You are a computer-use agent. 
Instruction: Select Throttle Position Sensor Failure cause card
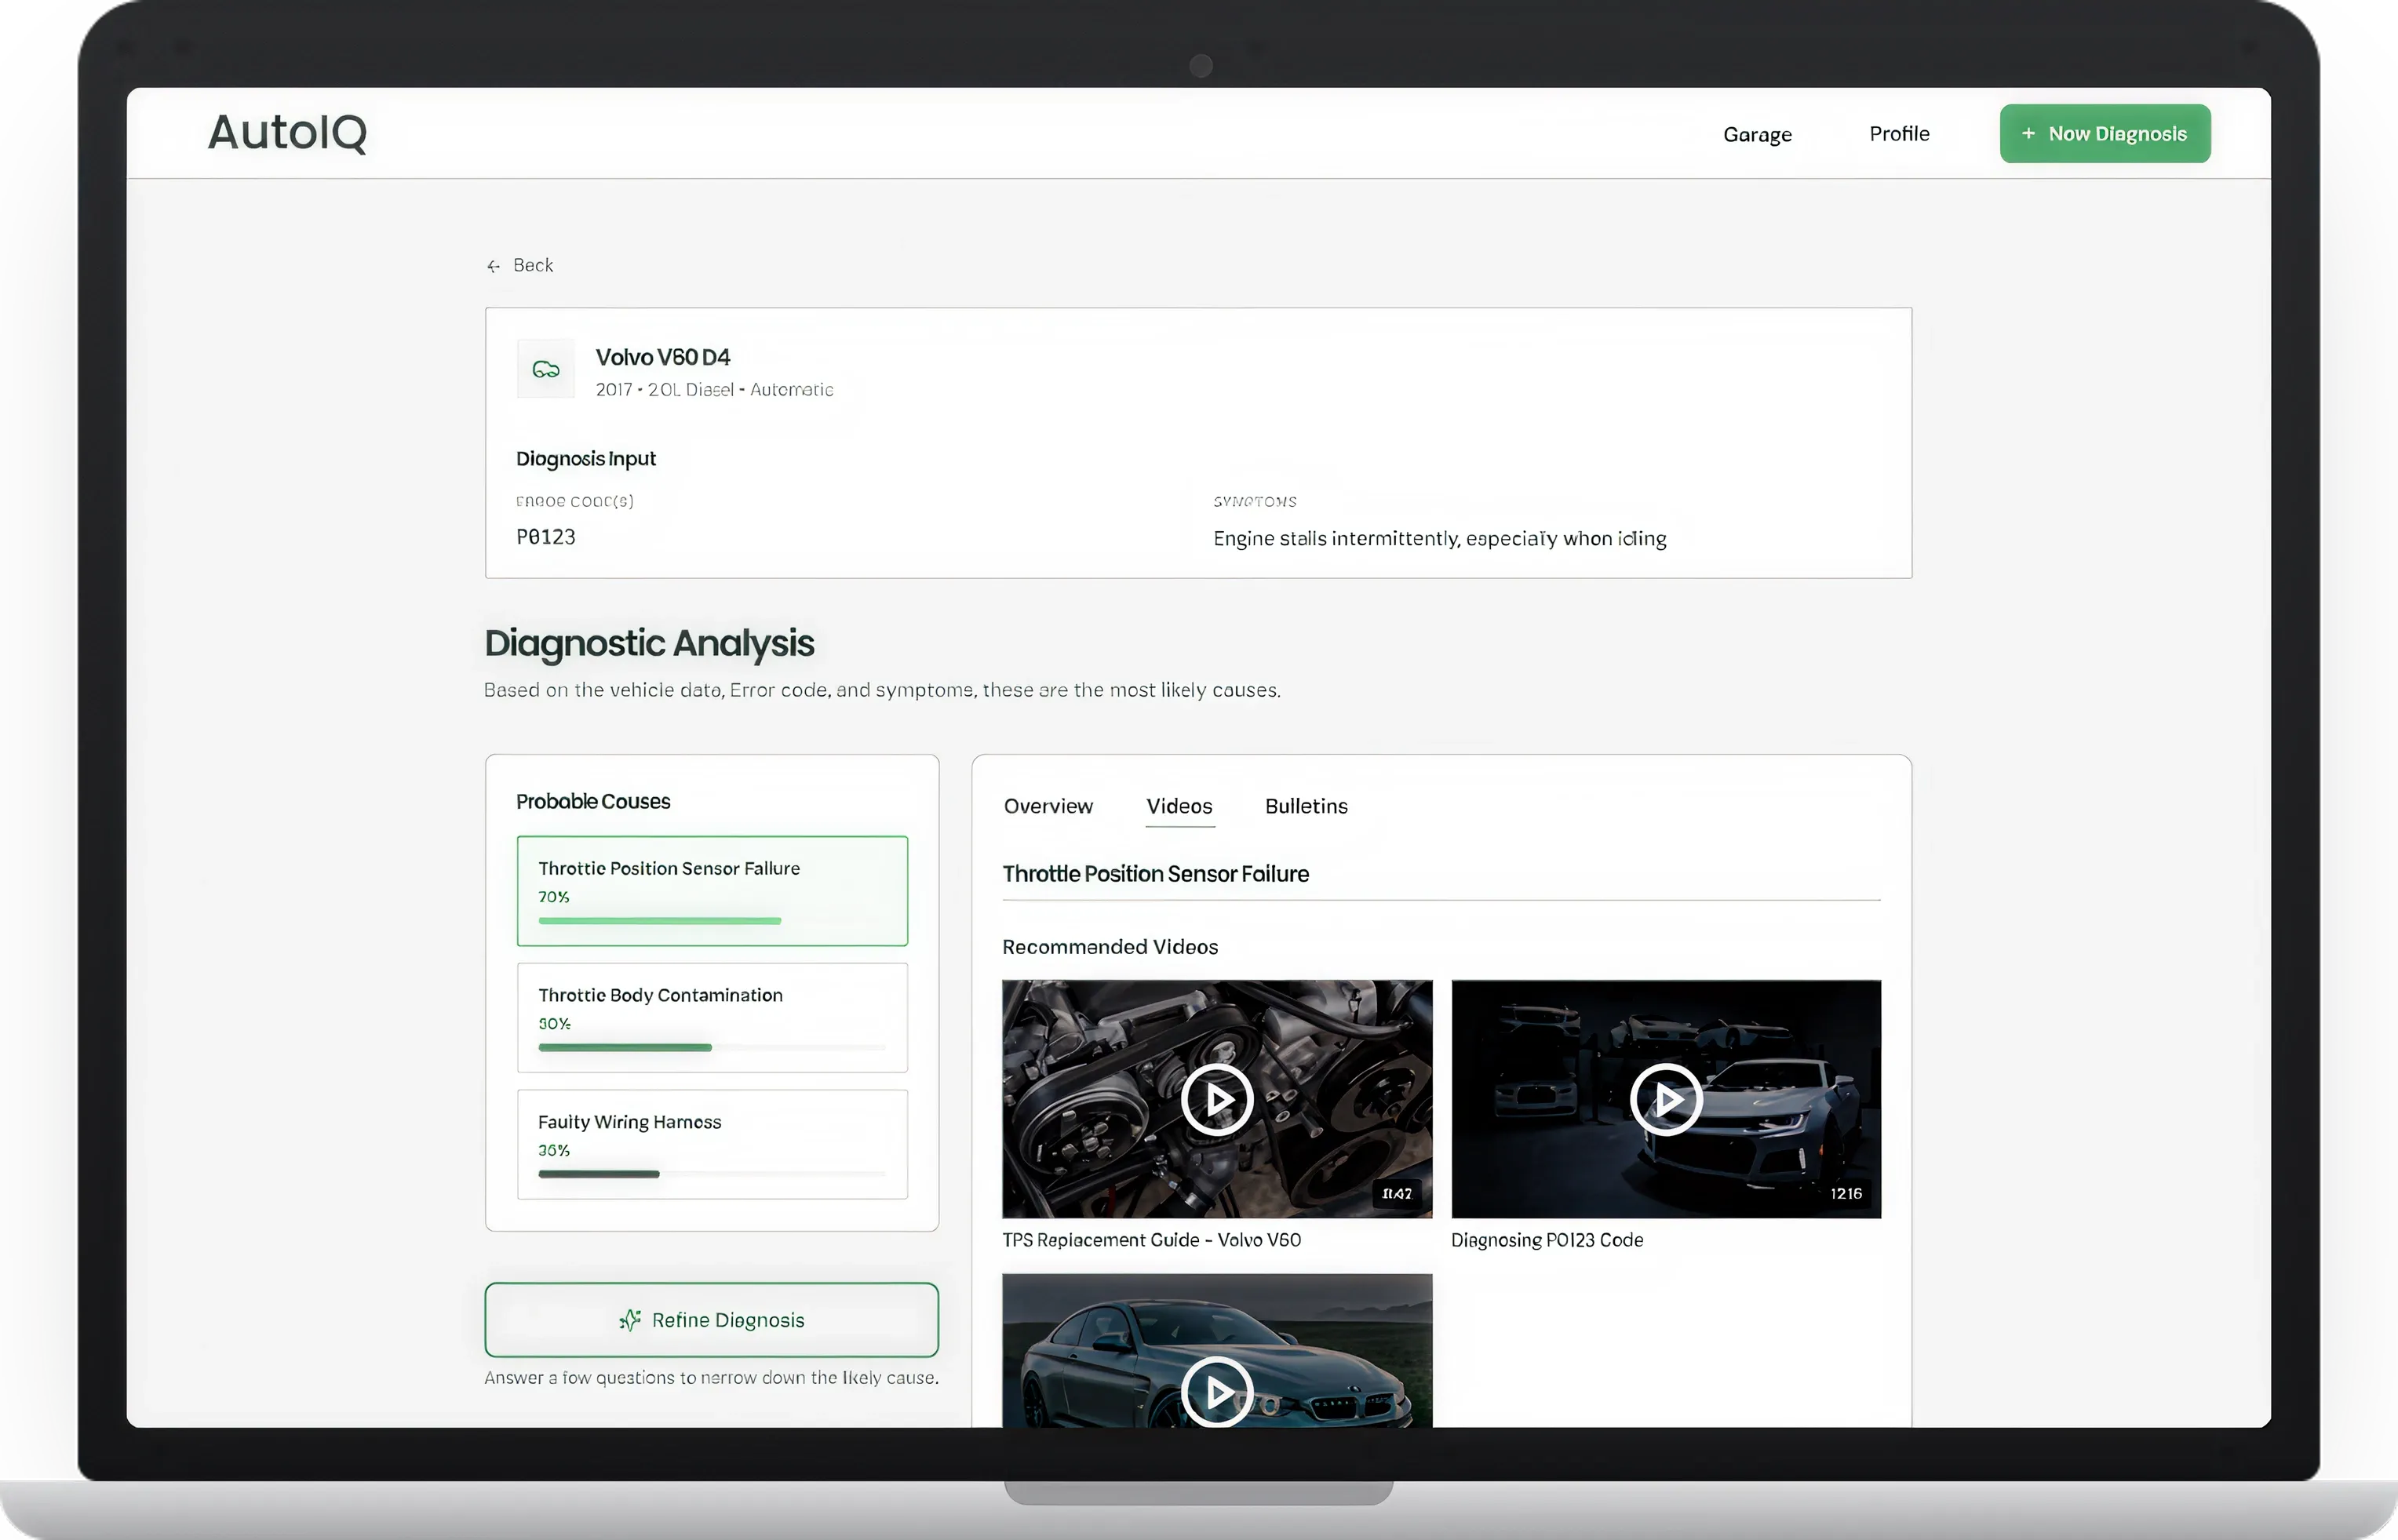click(x=712, y=891)
